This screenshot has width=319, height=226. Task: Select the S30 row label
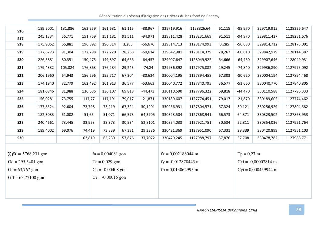20,138
